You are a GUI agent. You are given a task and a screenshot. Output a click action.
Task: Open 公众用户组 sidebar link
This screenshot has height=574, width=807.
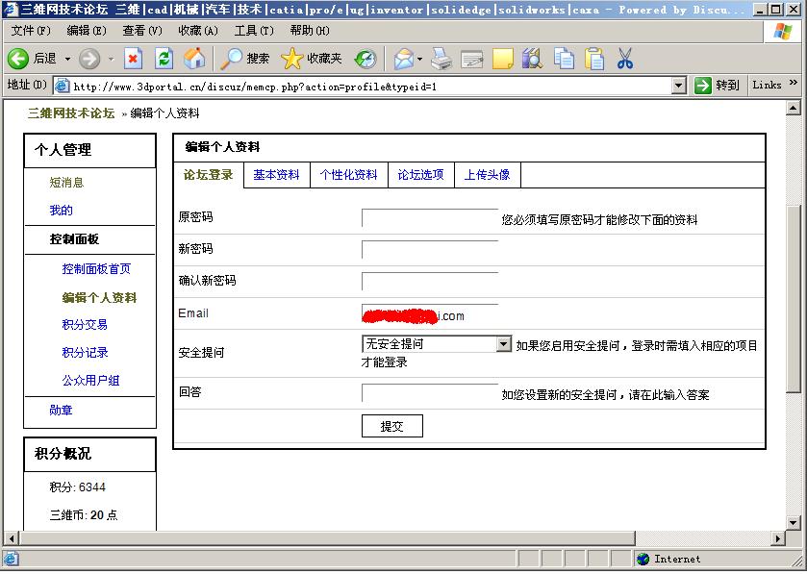point(90,380)
